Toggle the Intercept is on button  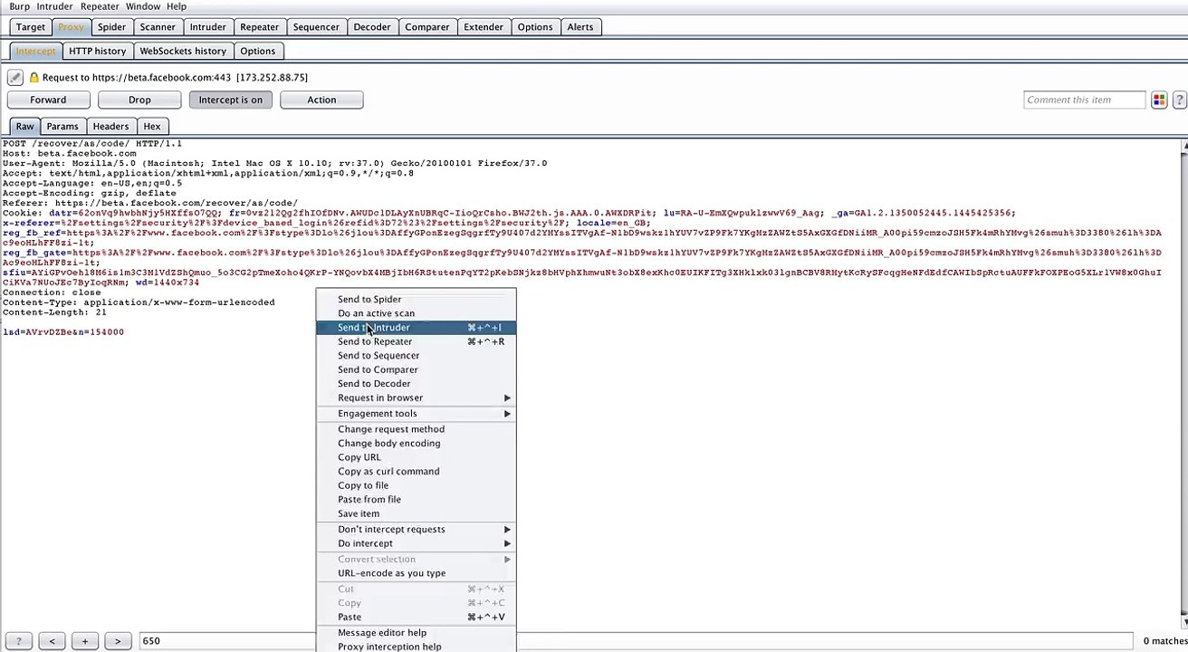[x=230, y=100]
